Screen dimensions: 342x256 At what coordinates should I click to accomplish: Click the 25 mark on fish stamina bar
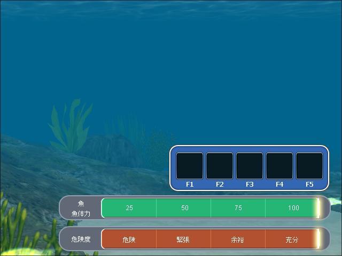[x=129, y=208]
